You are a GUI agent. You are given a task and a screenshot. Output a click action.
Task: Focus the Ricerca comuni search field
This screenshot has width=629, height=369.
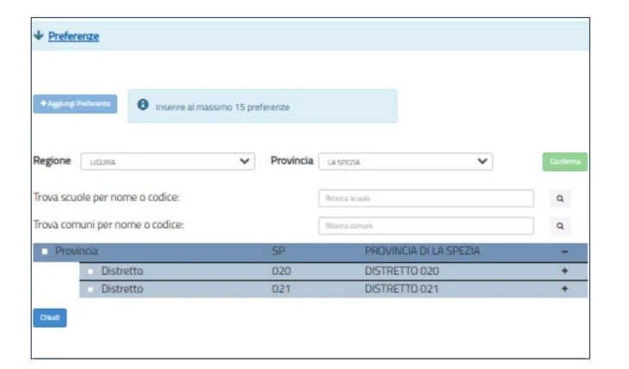[x=425, y=226]
